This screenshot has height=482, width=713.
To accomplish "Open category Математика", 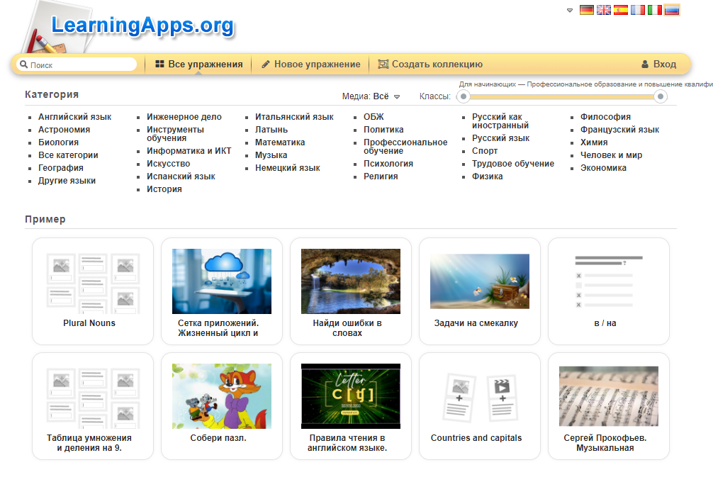I will (x=280, y=142).
